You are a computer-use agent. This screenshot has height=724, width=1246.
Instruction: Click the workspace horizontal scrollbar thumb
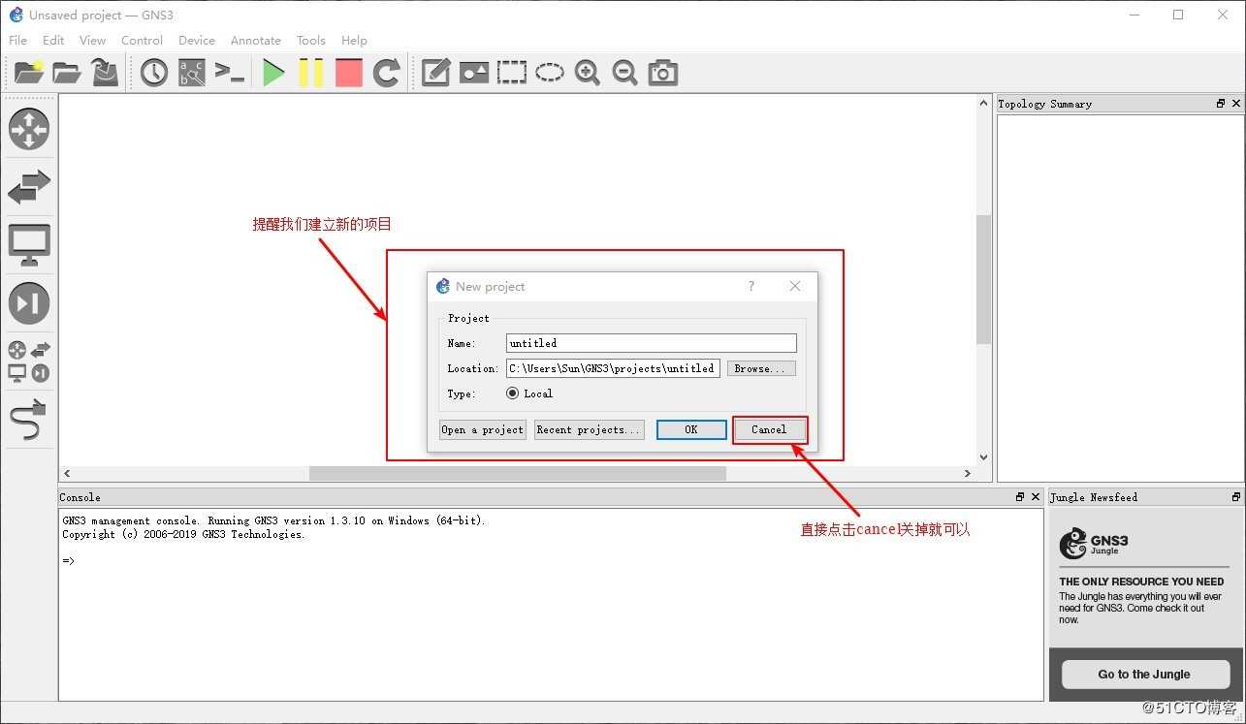pos(517,473)
